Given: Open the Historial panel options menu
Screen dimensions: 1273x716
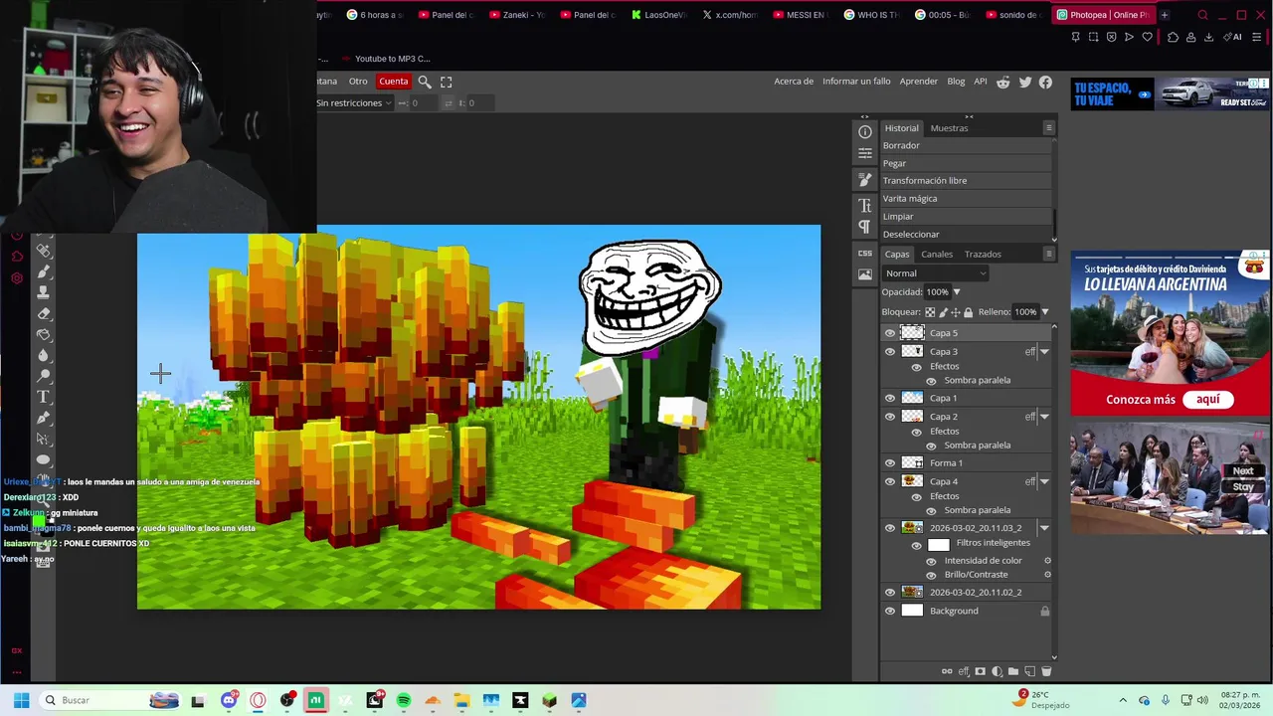Looking at the screenshot, I should [x=1048, y=128].
